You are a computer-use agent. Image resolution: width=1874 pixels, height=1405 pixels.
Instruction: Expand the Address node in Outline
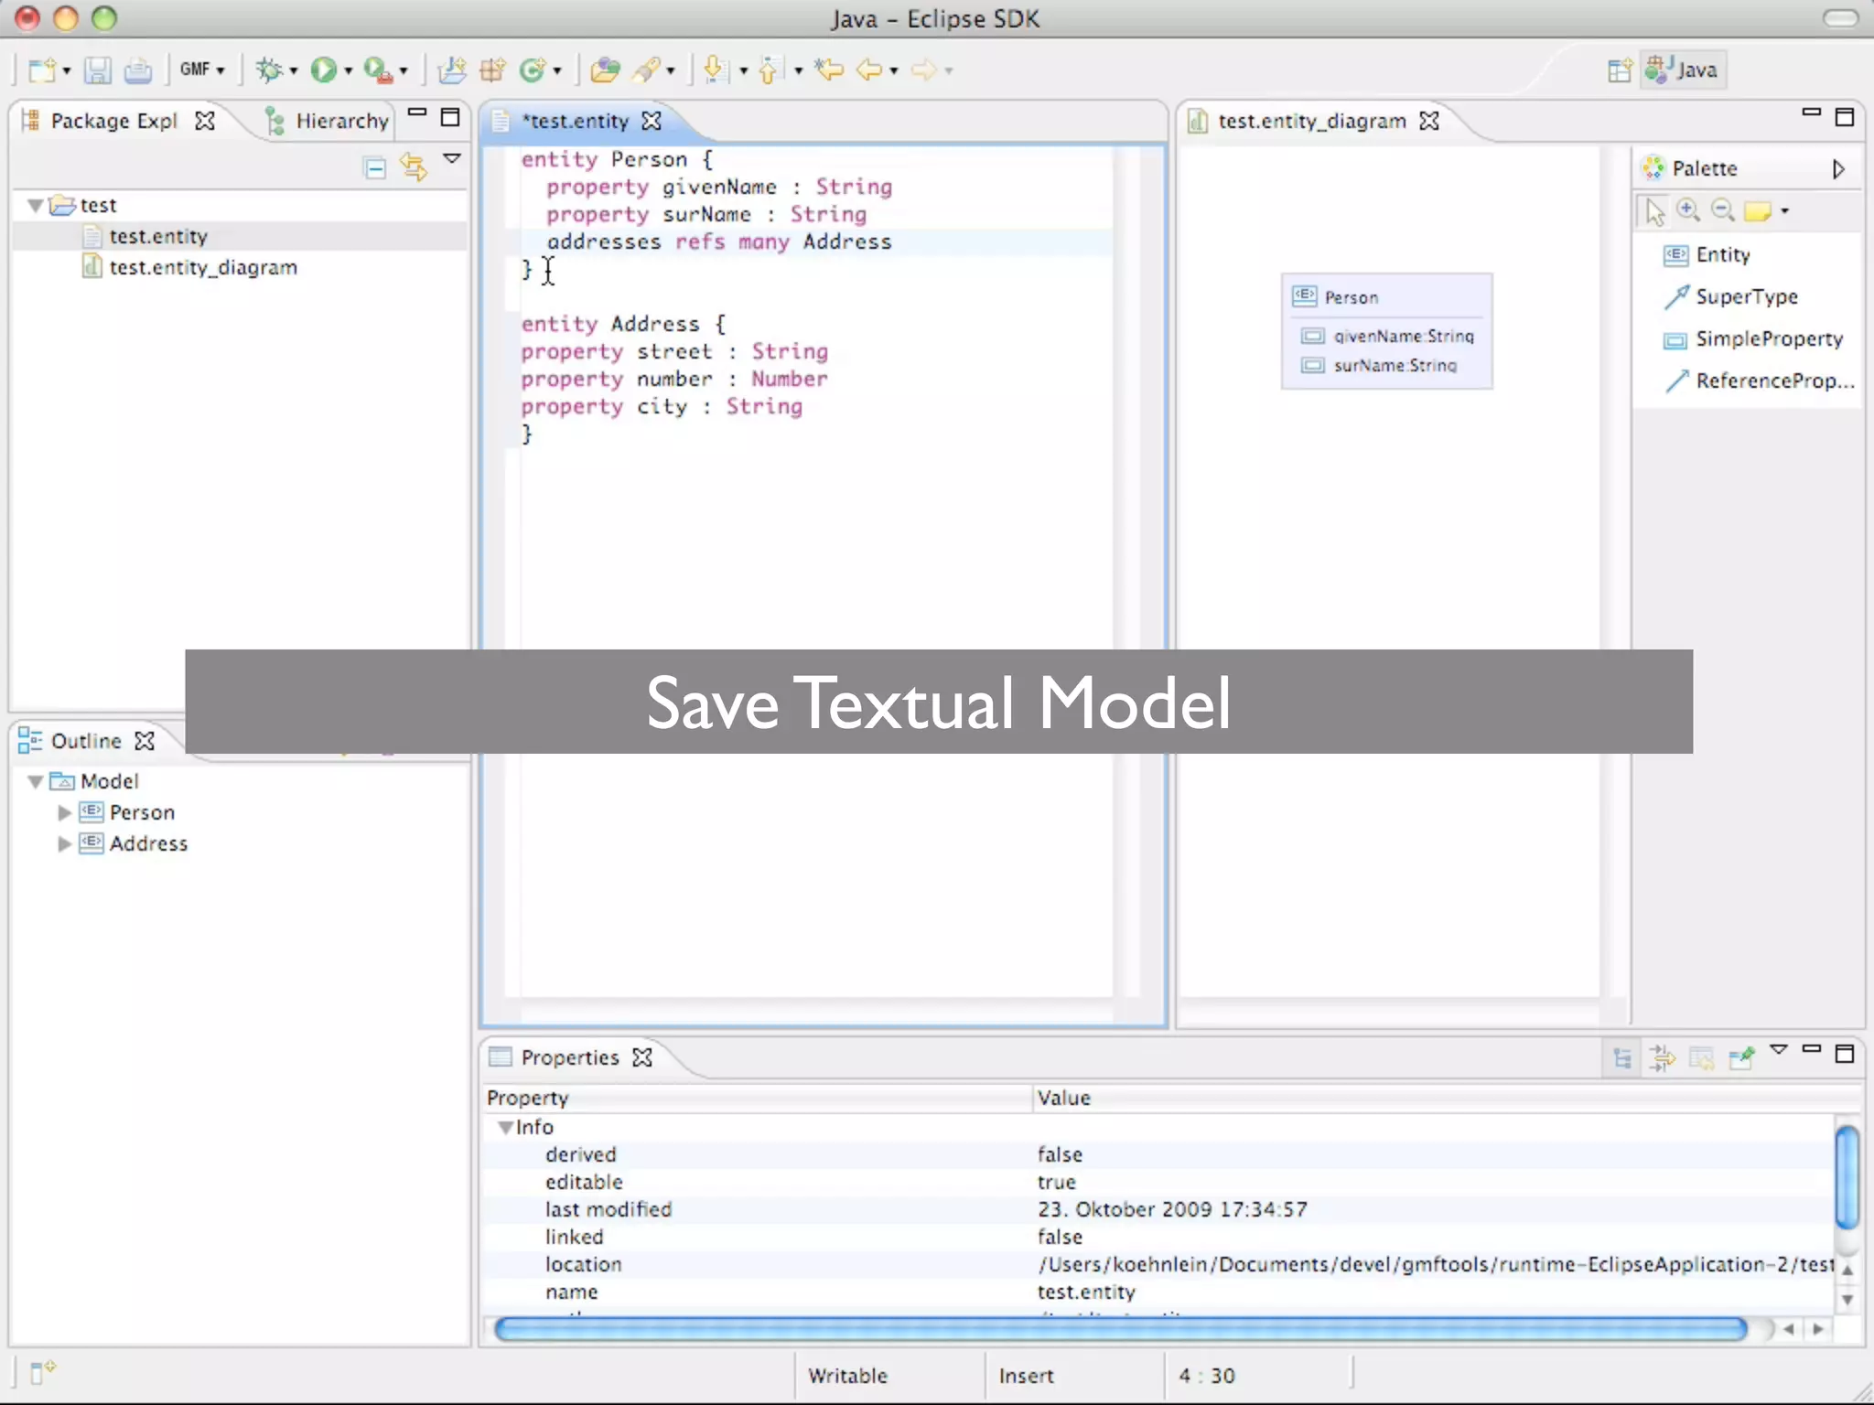[64, 843]
